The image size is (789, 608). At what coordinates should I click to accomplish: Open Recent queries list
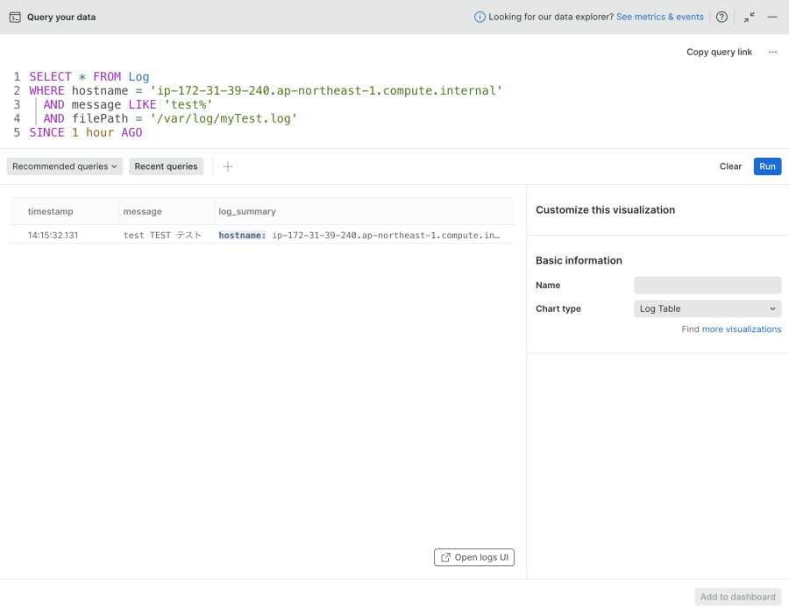point(166,166)
